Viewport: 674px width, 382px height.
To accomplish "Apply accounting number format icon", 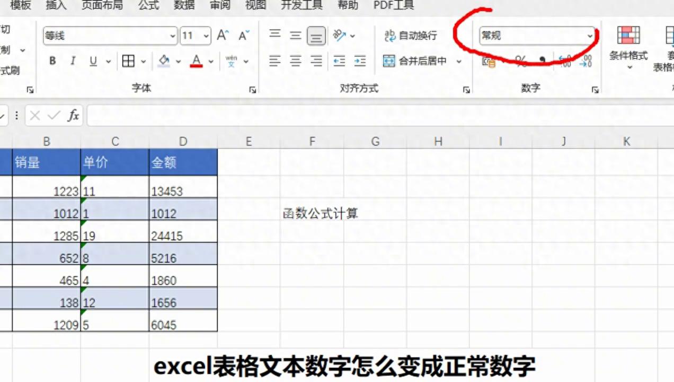I will pos(489,62).
